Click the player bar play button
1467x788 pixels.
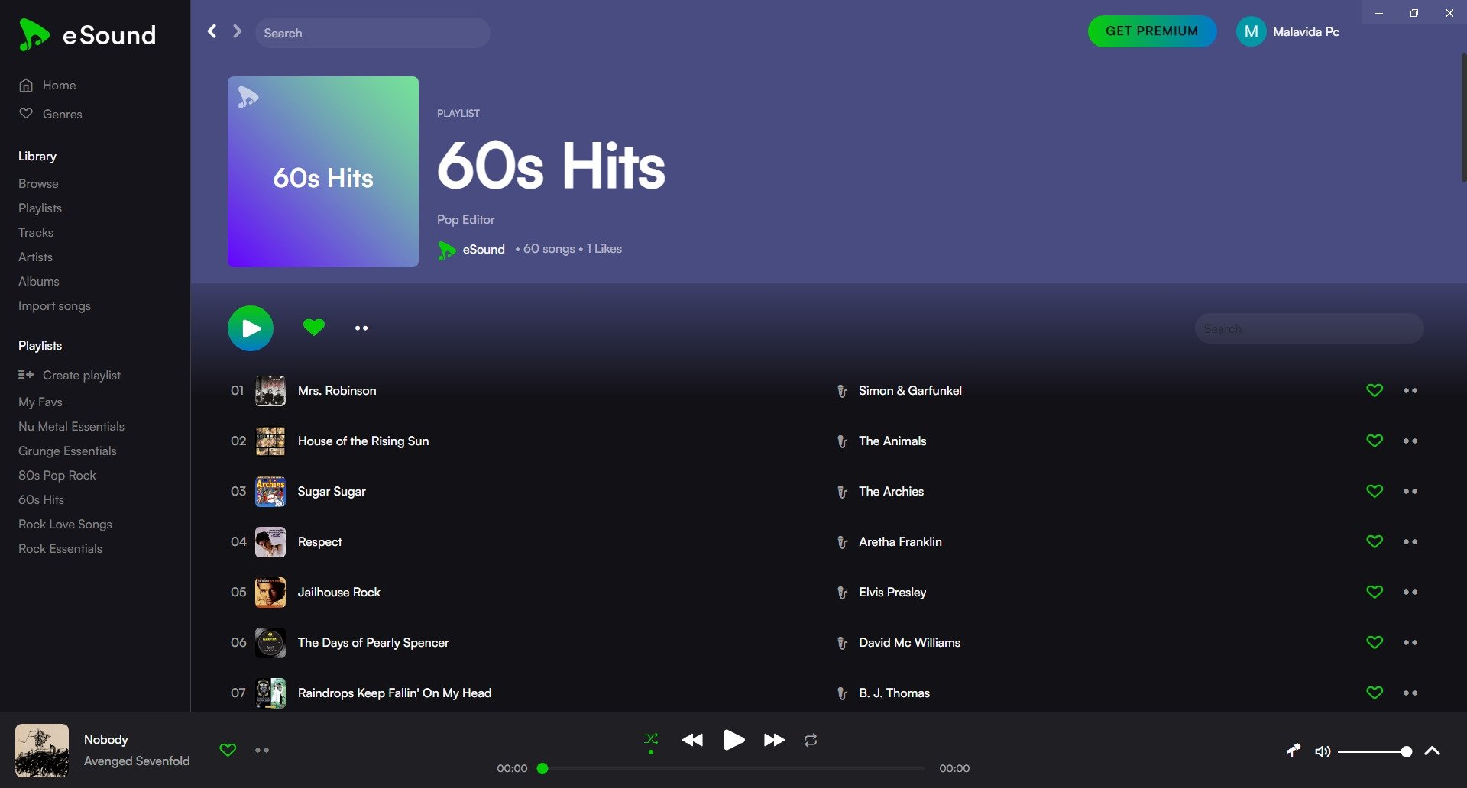pyautogui.click(x=733, y=740)
